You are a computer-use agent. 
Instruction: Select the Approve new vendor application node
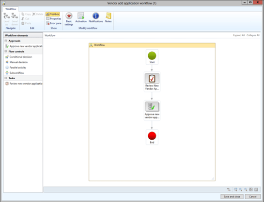tap(152, 110)
